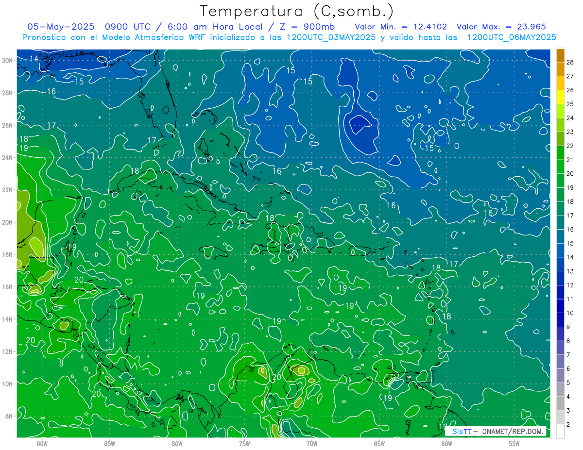Click the valid-until time "1200UTC_06MAY2025"
The image size is (583, 450).
coord(512,37)
